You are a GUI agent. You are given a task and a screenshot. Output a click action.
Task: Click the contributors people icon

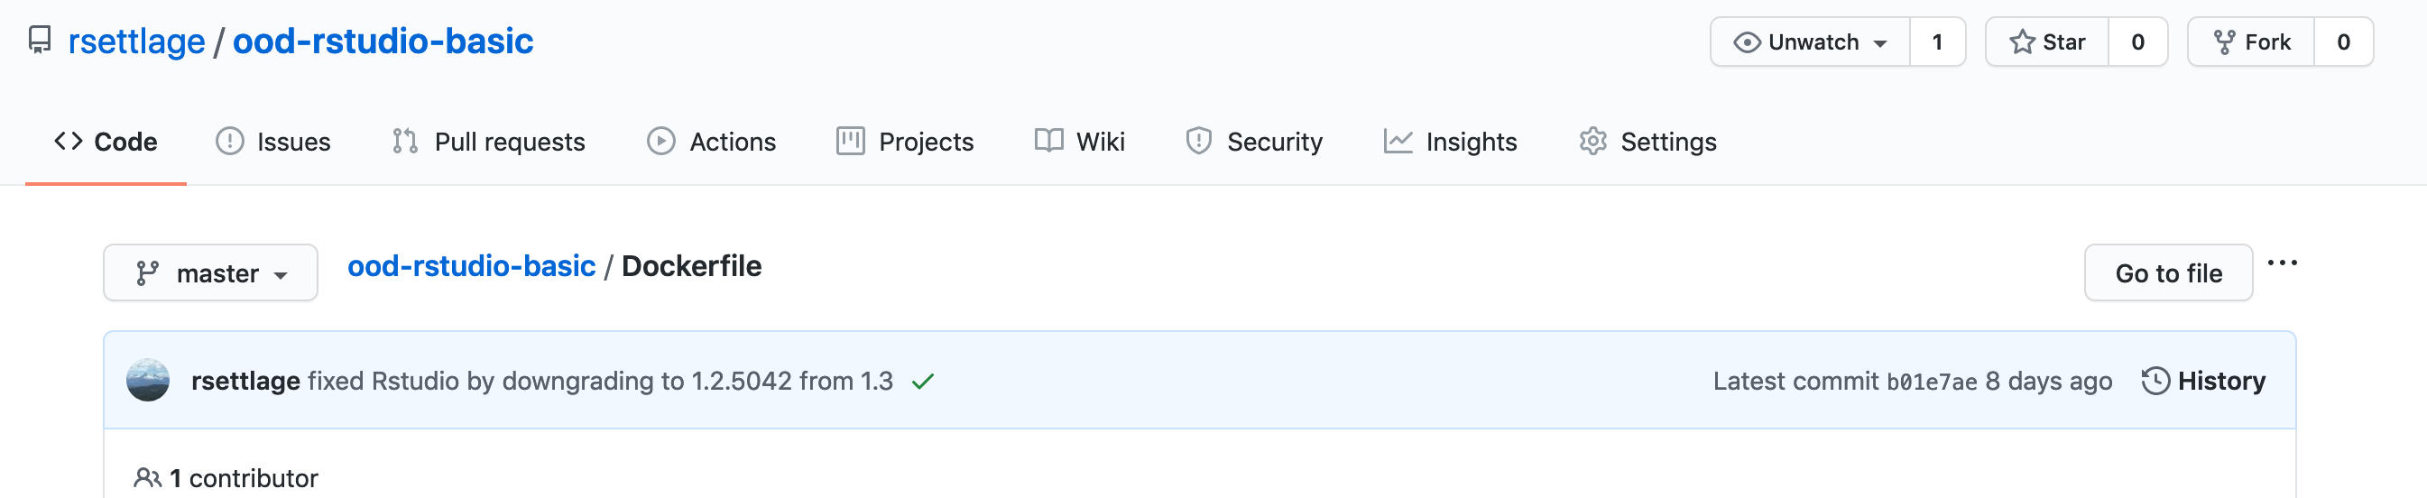(x=147, y=478)
